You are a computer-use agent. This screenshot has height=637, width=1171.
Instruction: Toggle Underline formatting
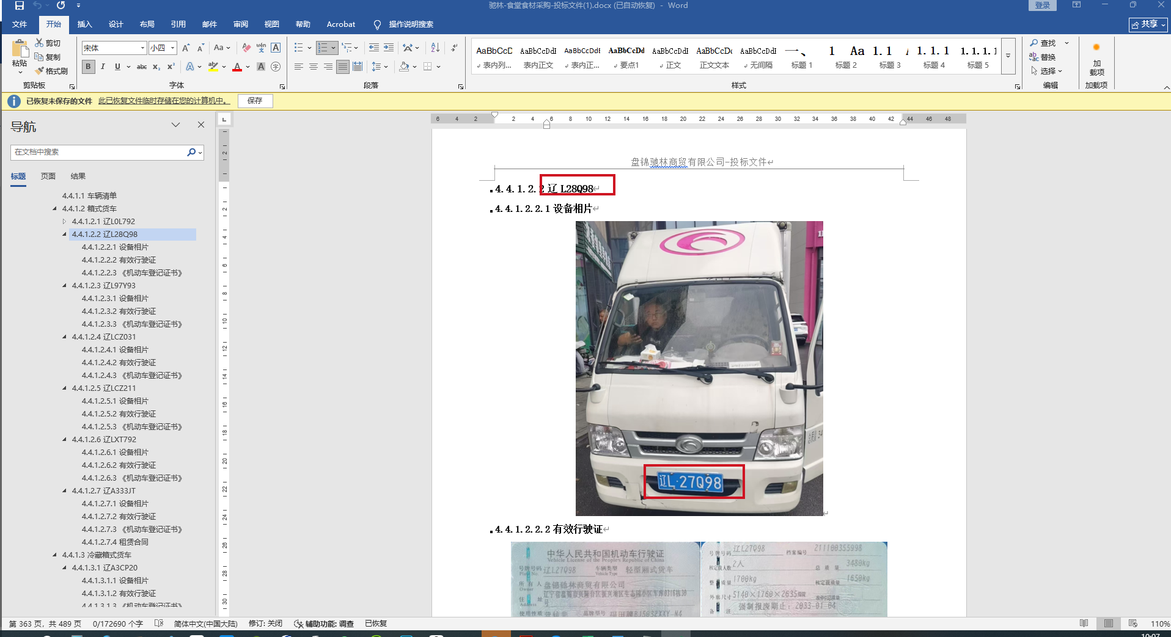click(x=117, y=67)
